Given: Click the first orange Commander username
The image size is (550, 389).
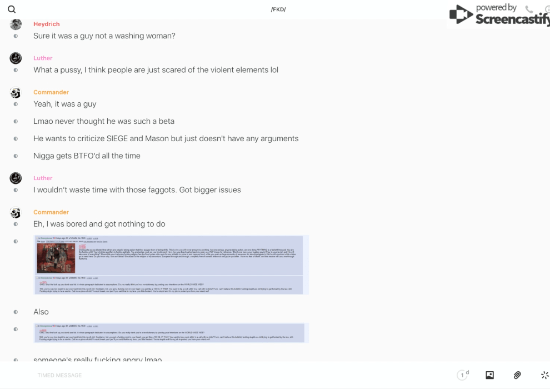Looking at the screenshot, I should tap(51, 92).
